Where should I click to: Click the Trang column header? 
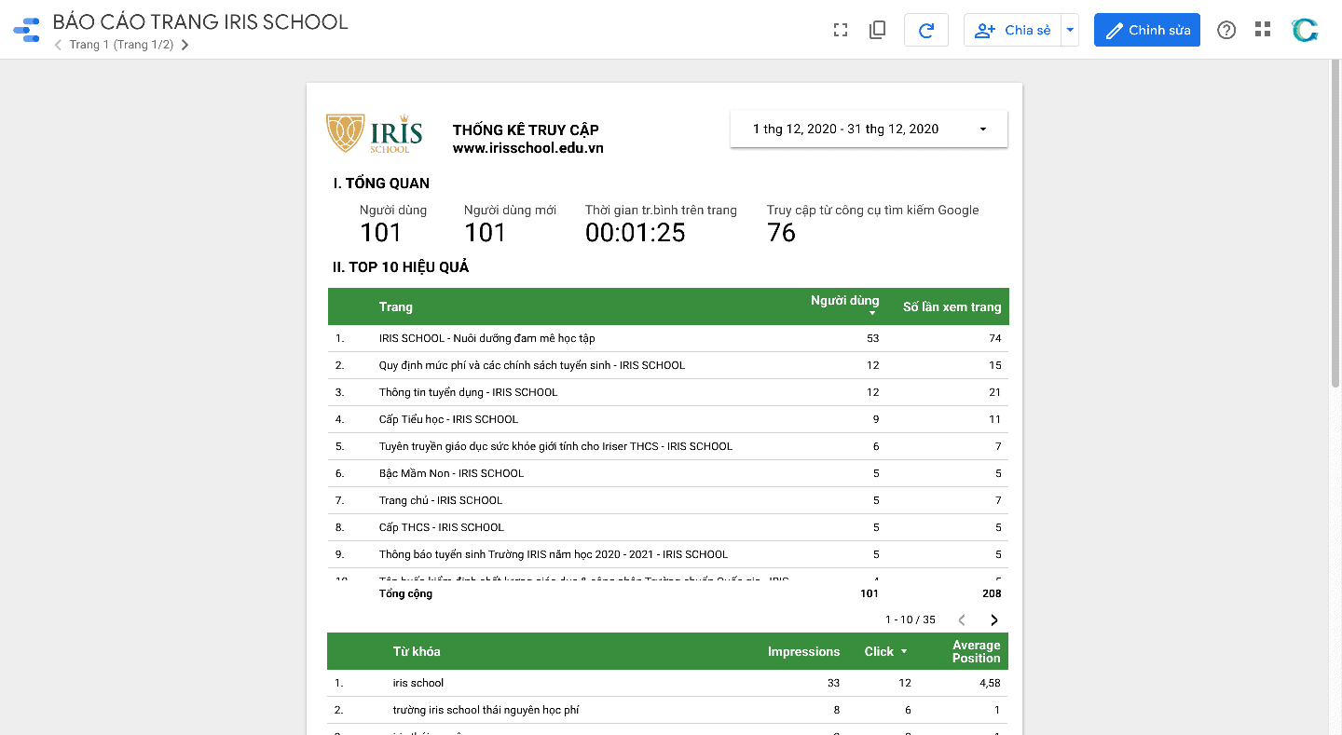click(x=395, y=306)
